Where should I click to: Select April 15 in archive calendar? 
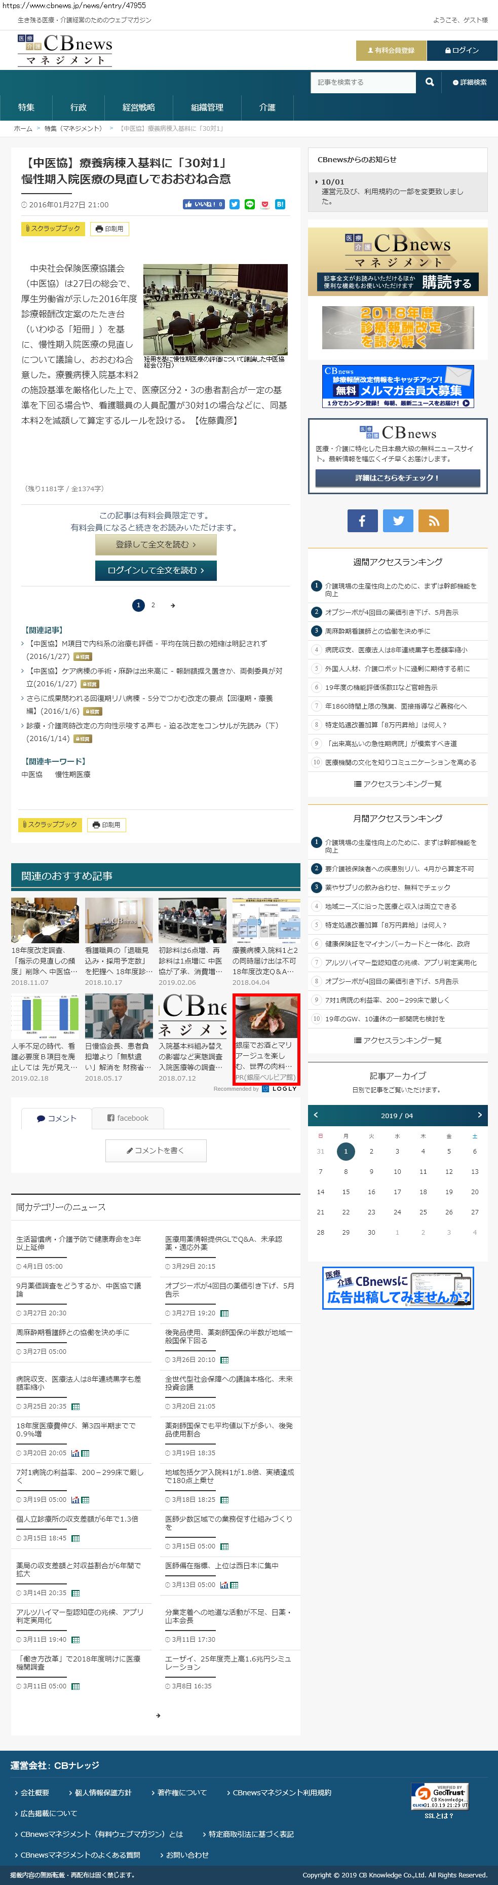[x=346, y=1191]
